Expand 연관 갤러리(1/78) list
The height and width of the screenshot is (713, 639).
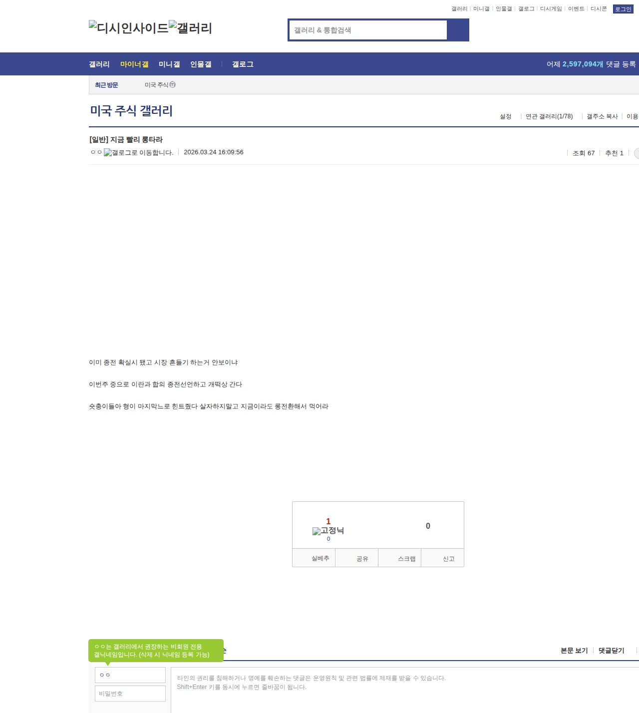549,116
